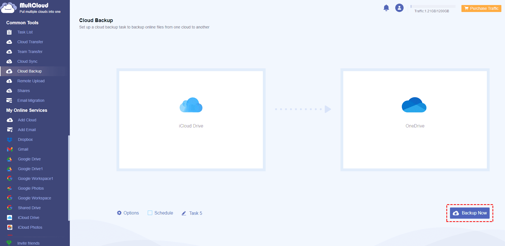Open Invite friends link
505x246 pixels.
pyautogui.click(x=28, y=243)
